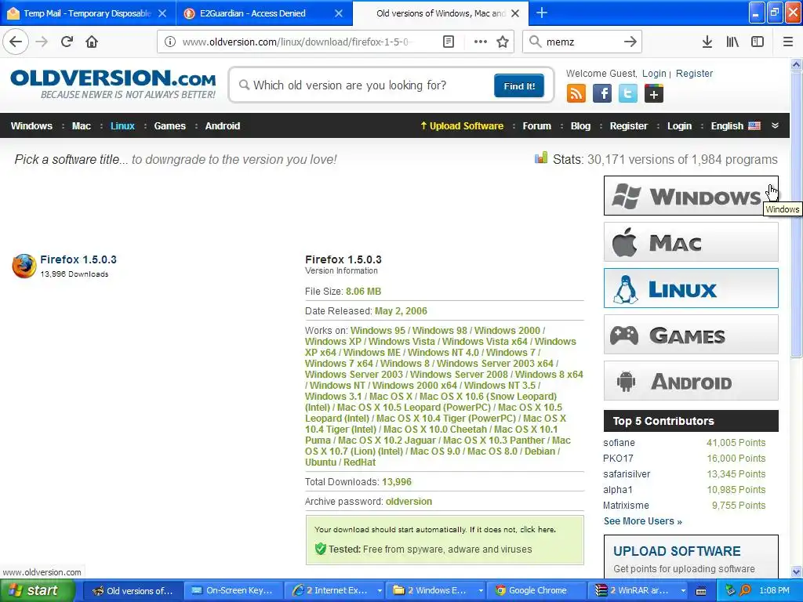Click the page scrollbar up arrow

pyautogui.click(x=797, y=64)
